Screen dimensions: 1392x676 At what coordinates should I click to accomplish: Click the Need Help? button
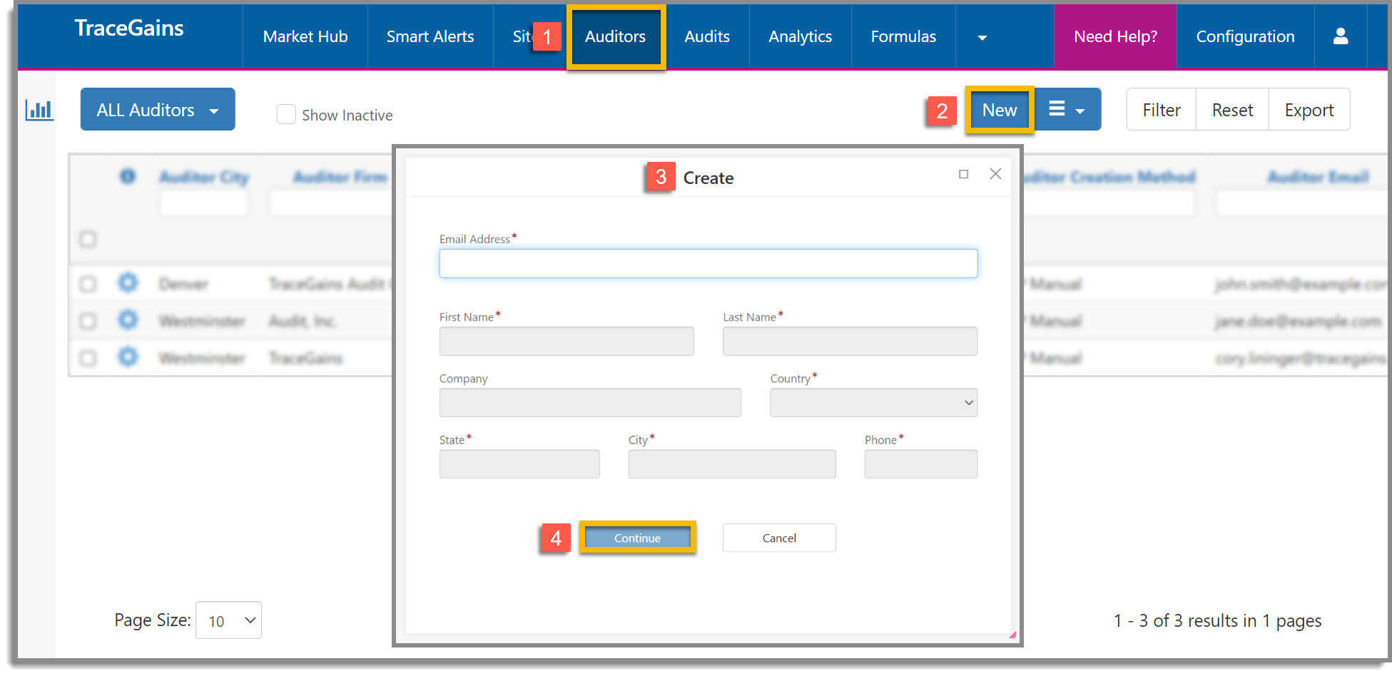click(1115, 36)
